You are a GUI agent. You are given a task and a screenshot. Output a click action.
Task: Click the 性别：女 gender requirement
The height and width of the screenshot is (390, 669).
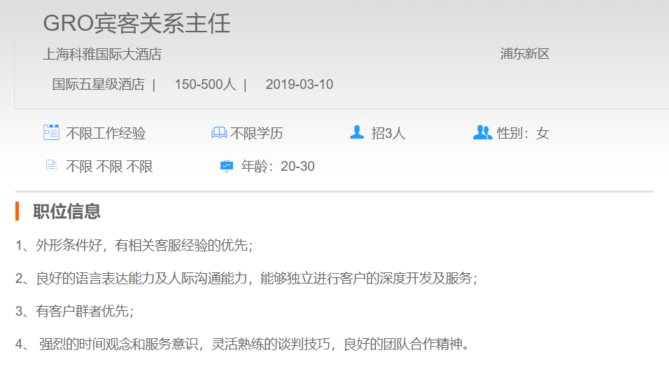523,133
